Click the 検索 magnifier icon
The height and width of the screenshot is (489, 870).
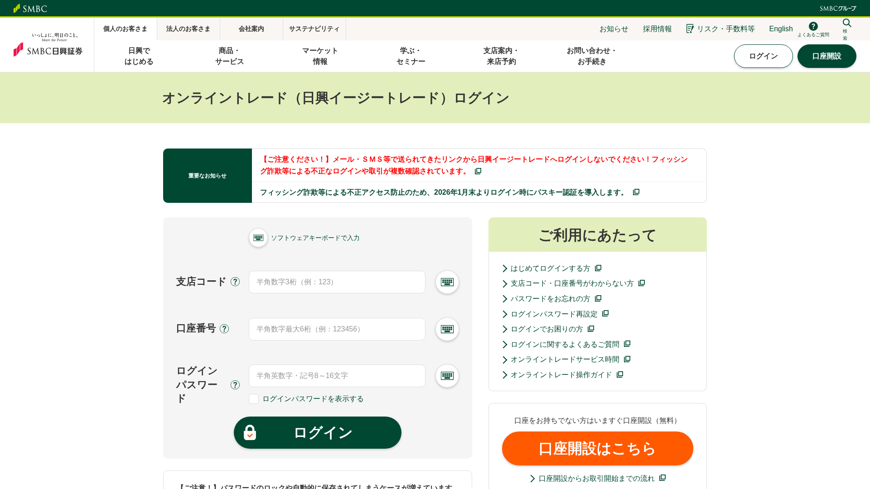[x=846, y=23]
